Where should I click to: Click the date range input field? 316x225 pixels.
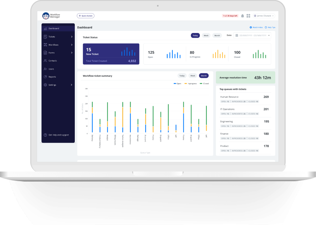click(x=253, y=35)
